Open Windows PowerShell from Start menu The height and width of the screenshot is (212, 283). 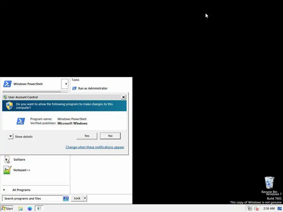32,84
